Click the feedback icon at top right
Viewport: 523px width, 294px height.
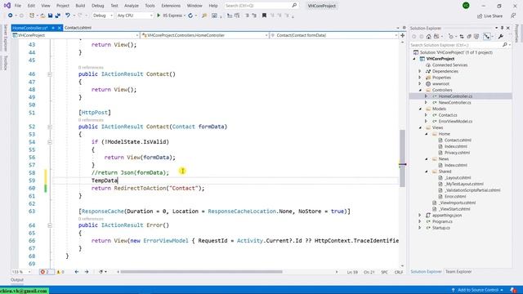click(513, 16)
